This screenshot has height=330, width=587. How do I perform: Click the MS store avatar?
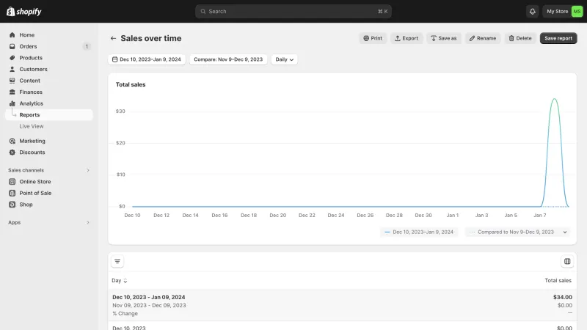[577, 11]
